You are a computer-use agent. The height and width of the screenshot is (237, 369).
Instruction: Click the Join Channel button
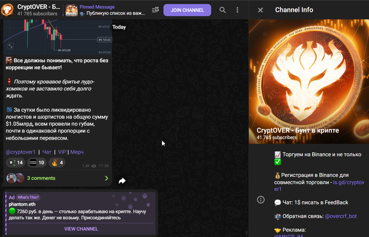tap(187, 10)
